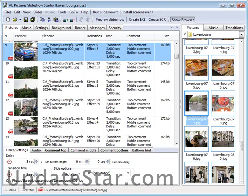Click the Paste clipboard icon
Image resolution: width=248 pixels, height=196 pixels.
tap(56, 19)
